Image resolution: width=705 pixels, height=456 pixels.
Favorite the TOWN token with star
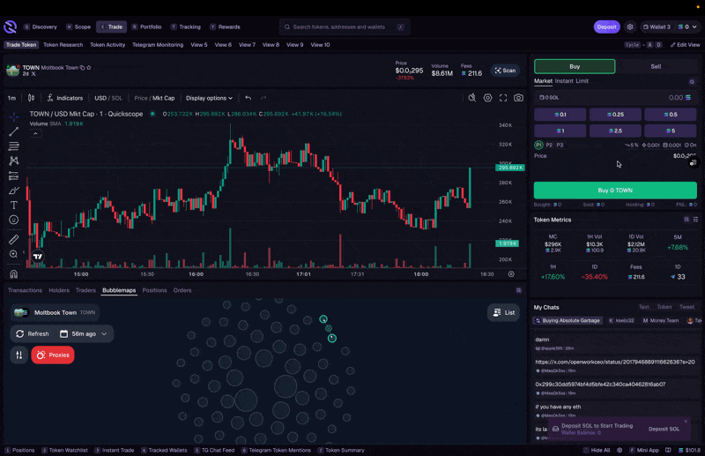(x=89, y=68)
